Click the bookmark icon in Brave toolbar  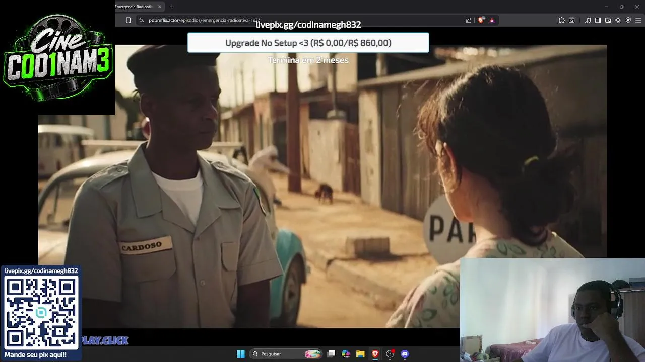click(x=128, y=20)
